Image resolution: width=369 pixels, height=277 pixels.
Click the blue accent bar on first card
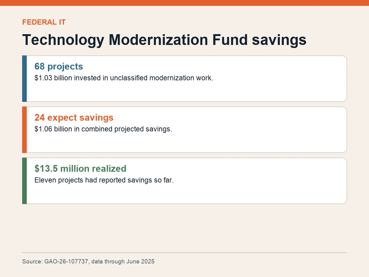tap(24, 78)
